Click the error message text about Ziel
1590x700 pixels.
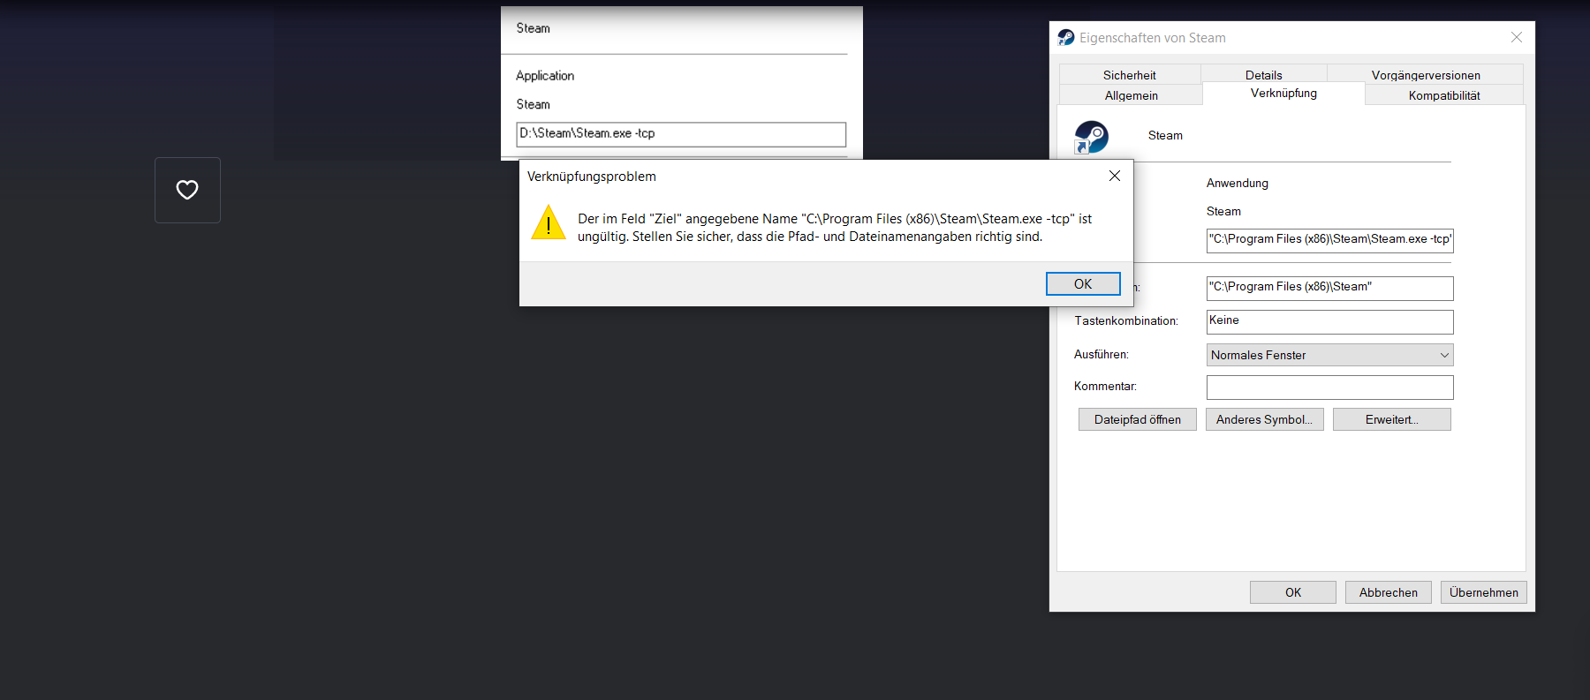click(835, 228)
